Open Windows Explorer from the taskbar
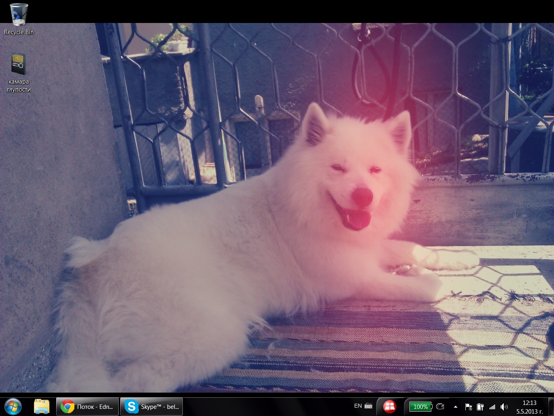Image resolution: width=554 pixels, height=416 pixels. click(x=41, y=406)
